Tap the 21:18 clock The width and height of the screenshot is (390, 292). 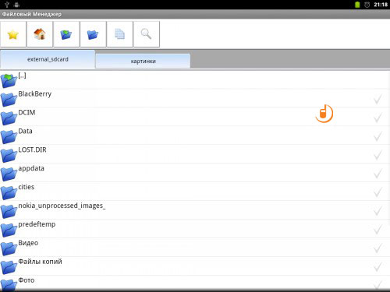(x=381, y=5)
